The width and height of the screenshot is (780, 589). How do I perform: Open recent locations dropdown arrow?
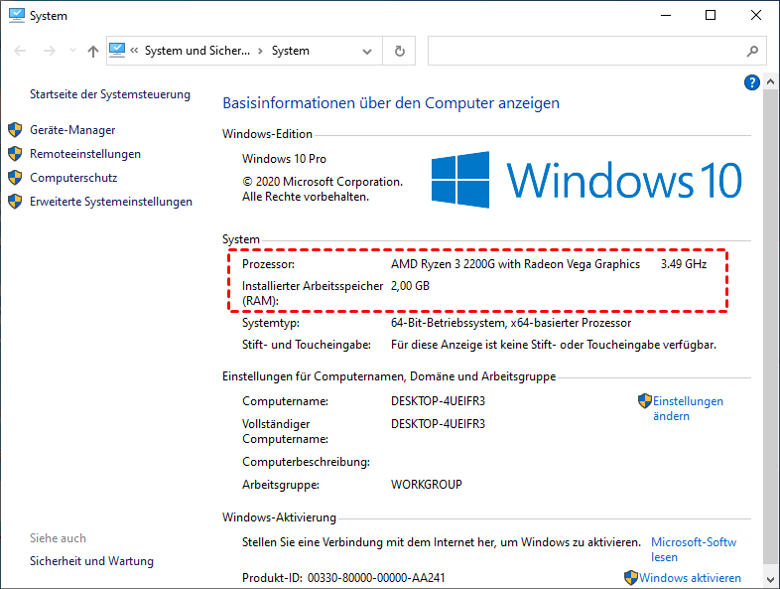(72, 51)
